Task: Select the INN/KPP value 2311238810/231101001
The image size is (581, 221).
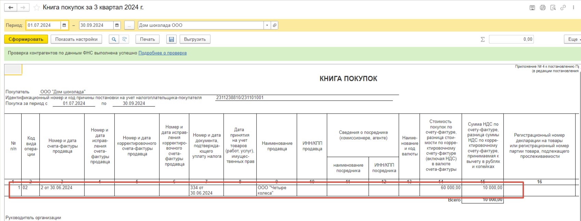Action: [x=240, y=98]
